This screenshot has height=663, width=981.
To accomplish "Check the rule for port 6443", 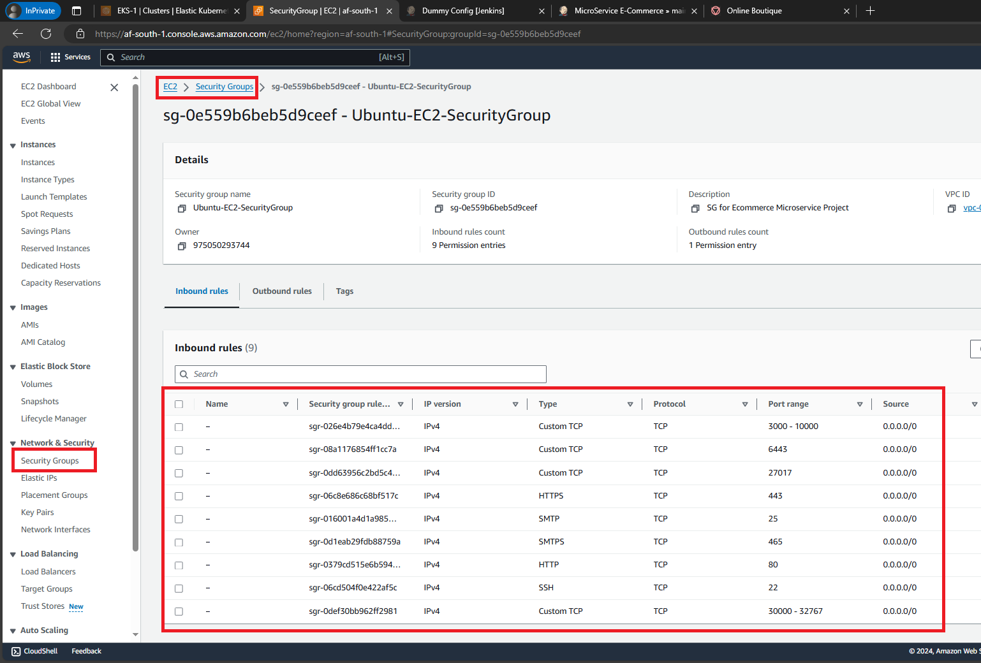I will (x=179, y=450).
